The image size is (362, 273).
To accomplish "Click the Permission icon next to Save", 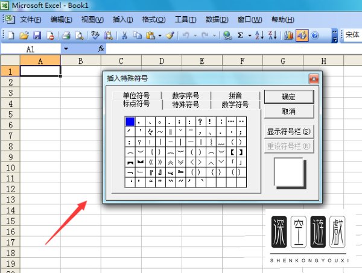I will [x=50, y=36].
